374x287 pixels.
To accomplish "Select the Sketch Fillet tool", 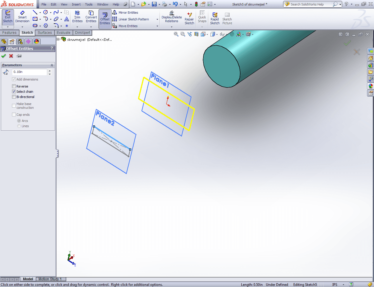I will click(56, 26).
